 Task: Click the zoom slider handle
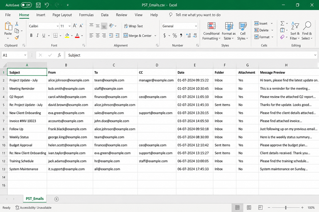(286, 207)
